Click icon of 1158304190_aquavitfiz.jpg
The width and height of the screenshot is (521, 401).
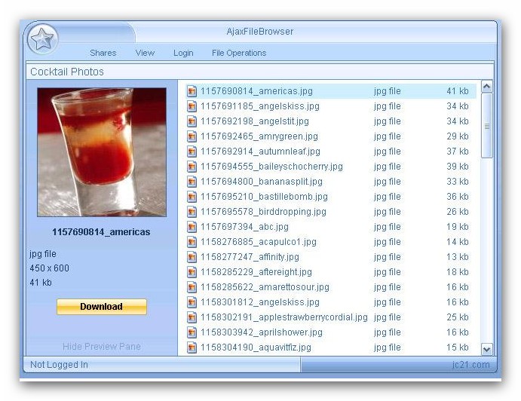tap(192, 347)
